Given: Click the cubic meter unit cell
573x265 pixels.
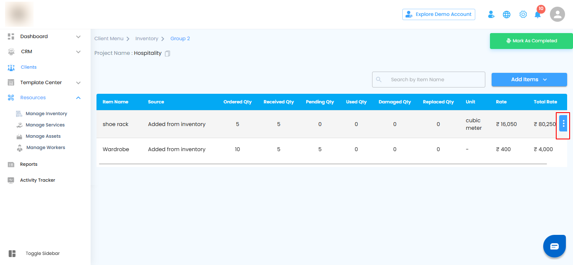Looking at the screenshot, I should (x=474, y=124).
